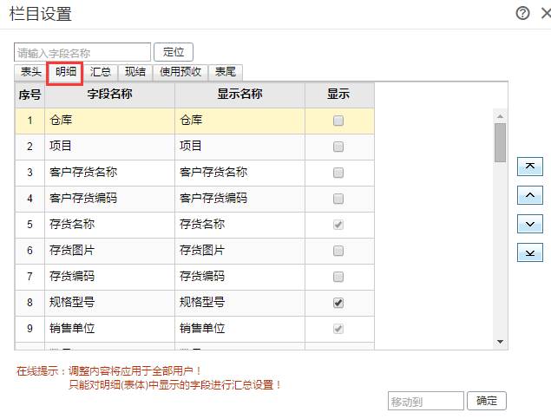Move selected row to top
The width and height of the screenshot is (551, 419).
pyautogui.click(x=529, y=167)
